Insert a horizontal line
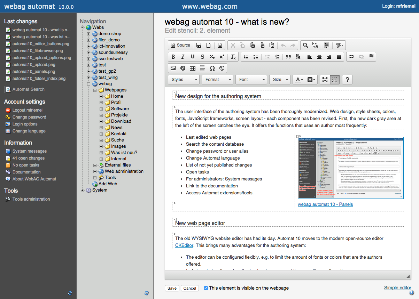 click(x=202, y=68)
